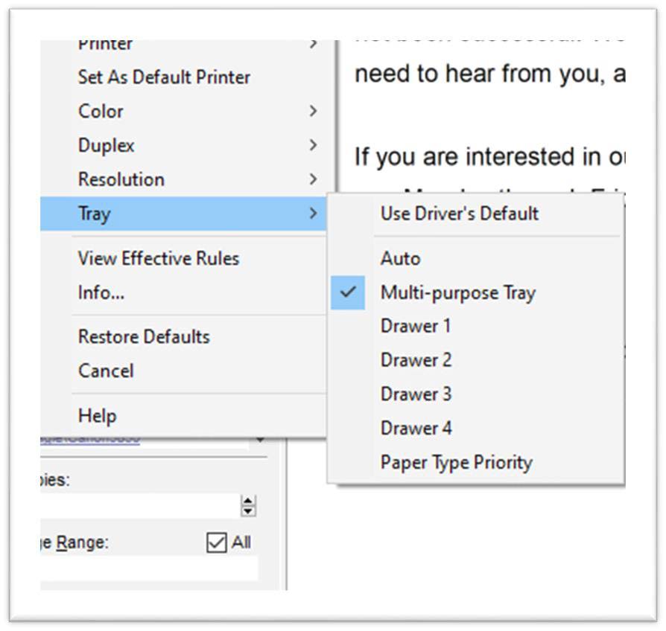
Task: Select Drawer 4 as paper tray
Action: click(416, 429)
